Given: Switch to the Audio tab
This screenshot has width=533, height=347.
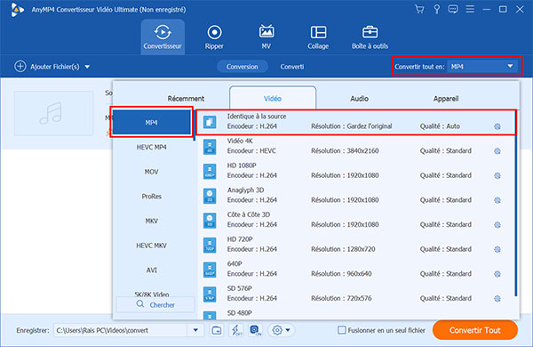Looking at the screenshot, I should coord(359,99).
